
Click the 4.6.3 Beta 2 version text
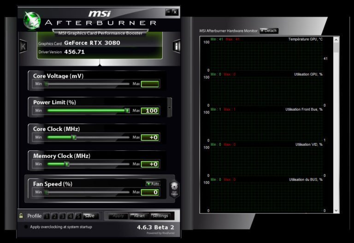[155, 227]
